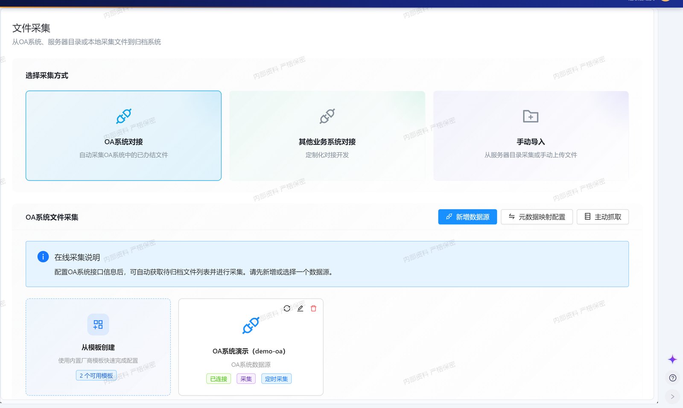
Task: Open the help question-mark icon
Action: [673, 378]
